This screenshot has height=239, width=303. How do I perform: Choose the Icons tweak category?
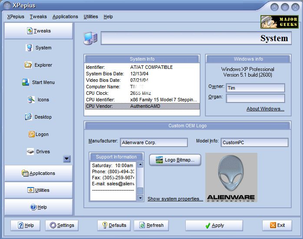[x=31, y=100]
